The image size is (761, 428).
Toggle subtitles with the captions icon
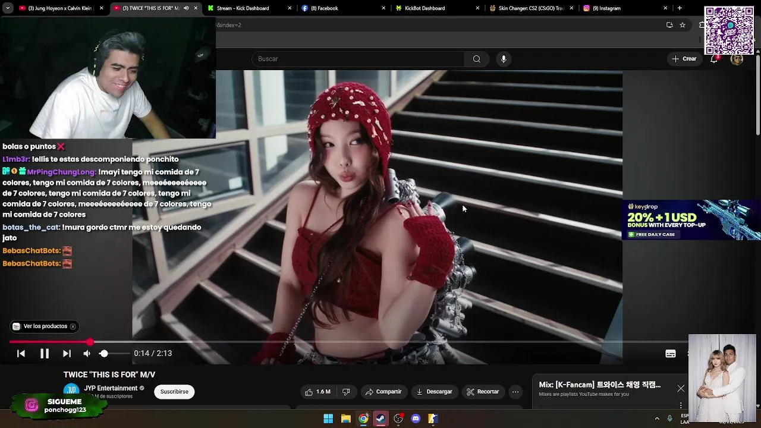tap(671, 354)
